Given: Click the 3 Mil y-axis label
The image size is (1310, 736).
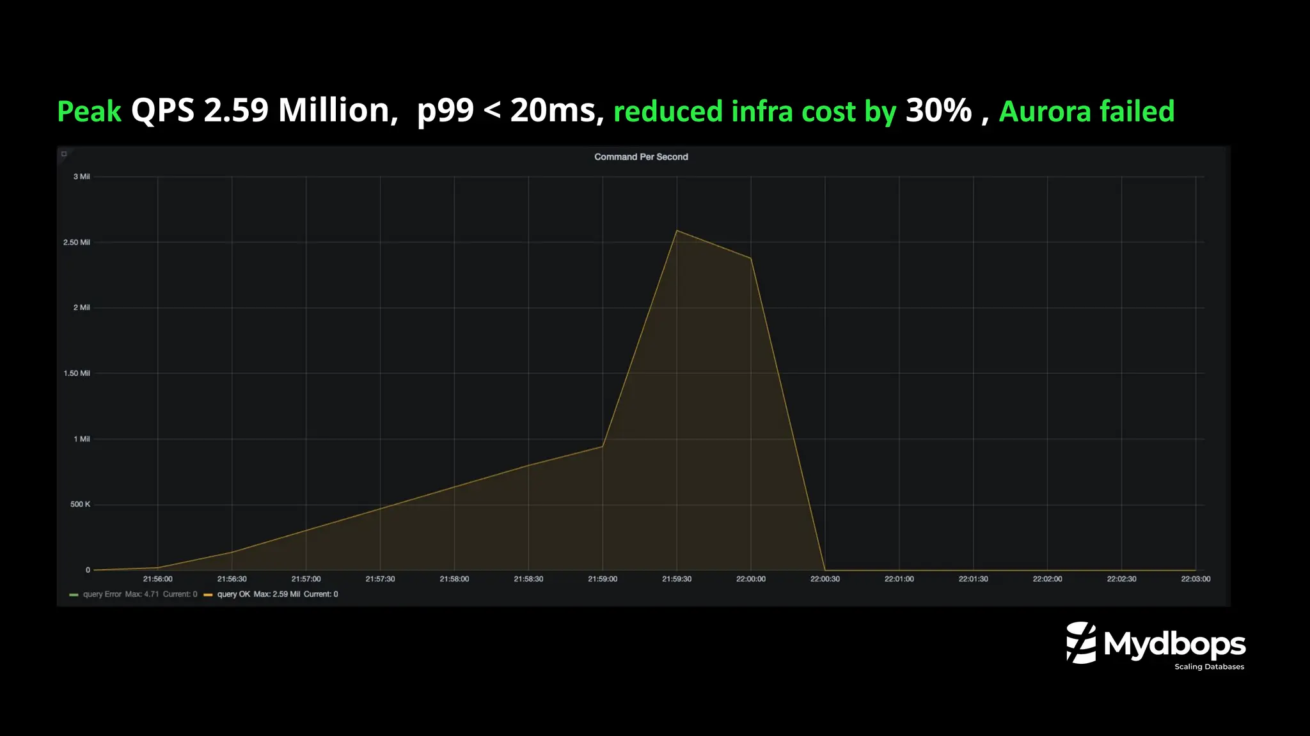Looking at the screenshot, I should [x=81, y=176].
